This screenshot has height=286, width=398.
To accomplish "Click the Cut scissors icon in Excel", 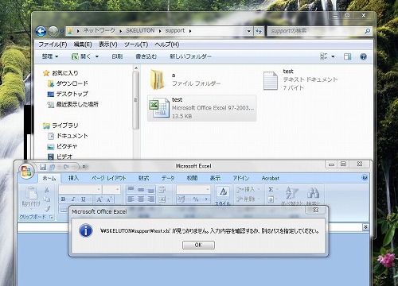I will click(47, 190).
